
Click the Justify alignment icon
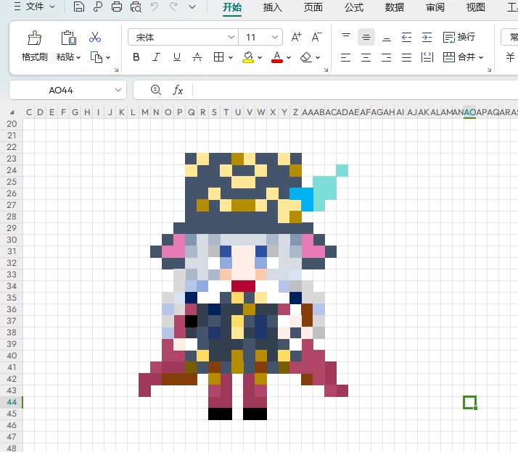point(407,57)
